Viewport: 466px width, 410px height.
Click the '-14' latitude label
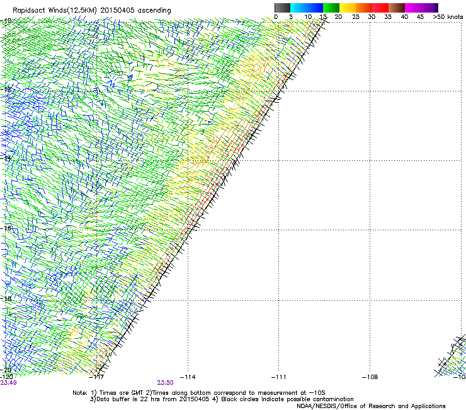(x=6, y=158)
